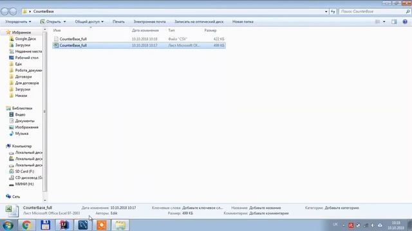Click the UK language indicator
Image resolution: width=412 pixels, height=231 pixels.
[335, 225]
